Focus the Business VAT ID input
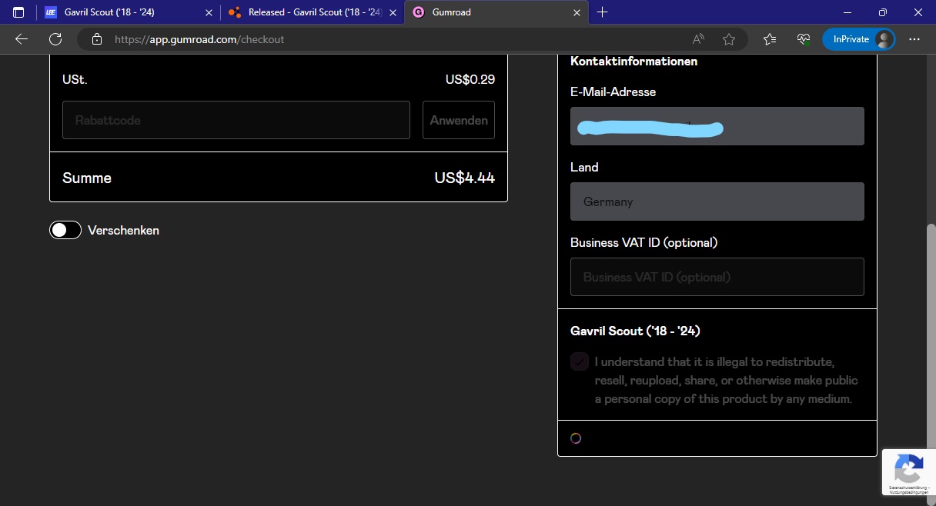 point(717,277)
